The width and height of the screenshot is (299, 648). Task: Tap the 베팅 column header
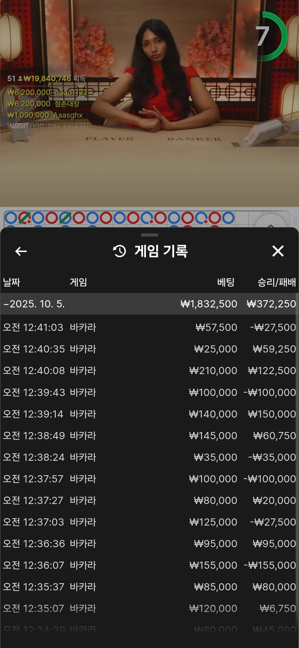pos(226,282)
